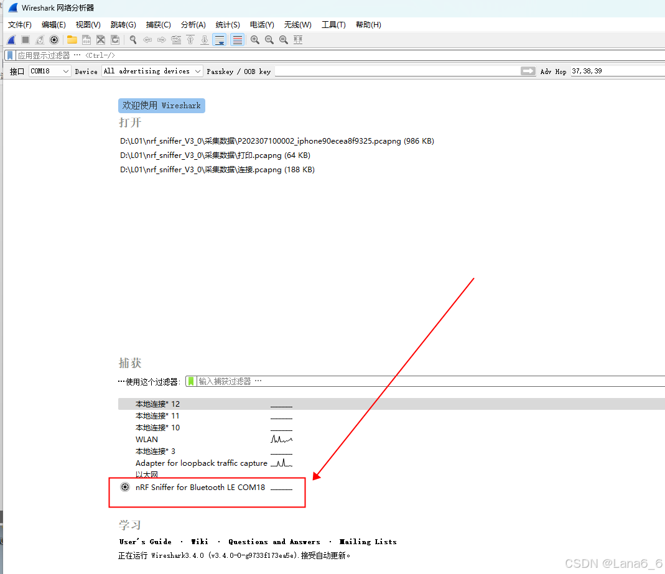
Task: Expand All advertising devices dropdown
Action: coord(152,72)
